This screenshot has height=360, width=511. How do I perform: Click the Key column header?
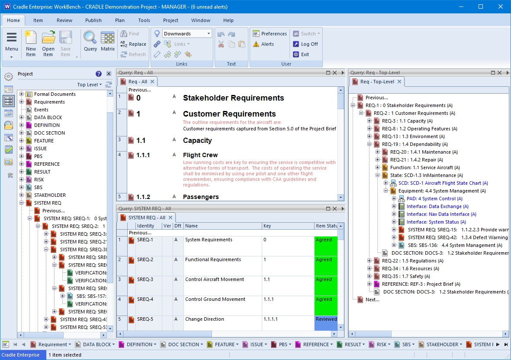(288, 226)
